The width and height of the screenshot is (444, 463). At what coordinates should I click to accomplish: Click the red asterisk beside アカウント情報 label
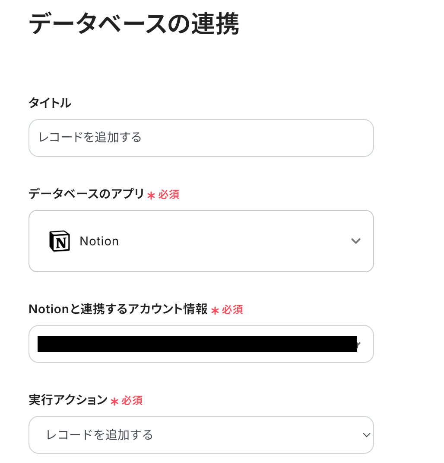(x=215, y=311)
